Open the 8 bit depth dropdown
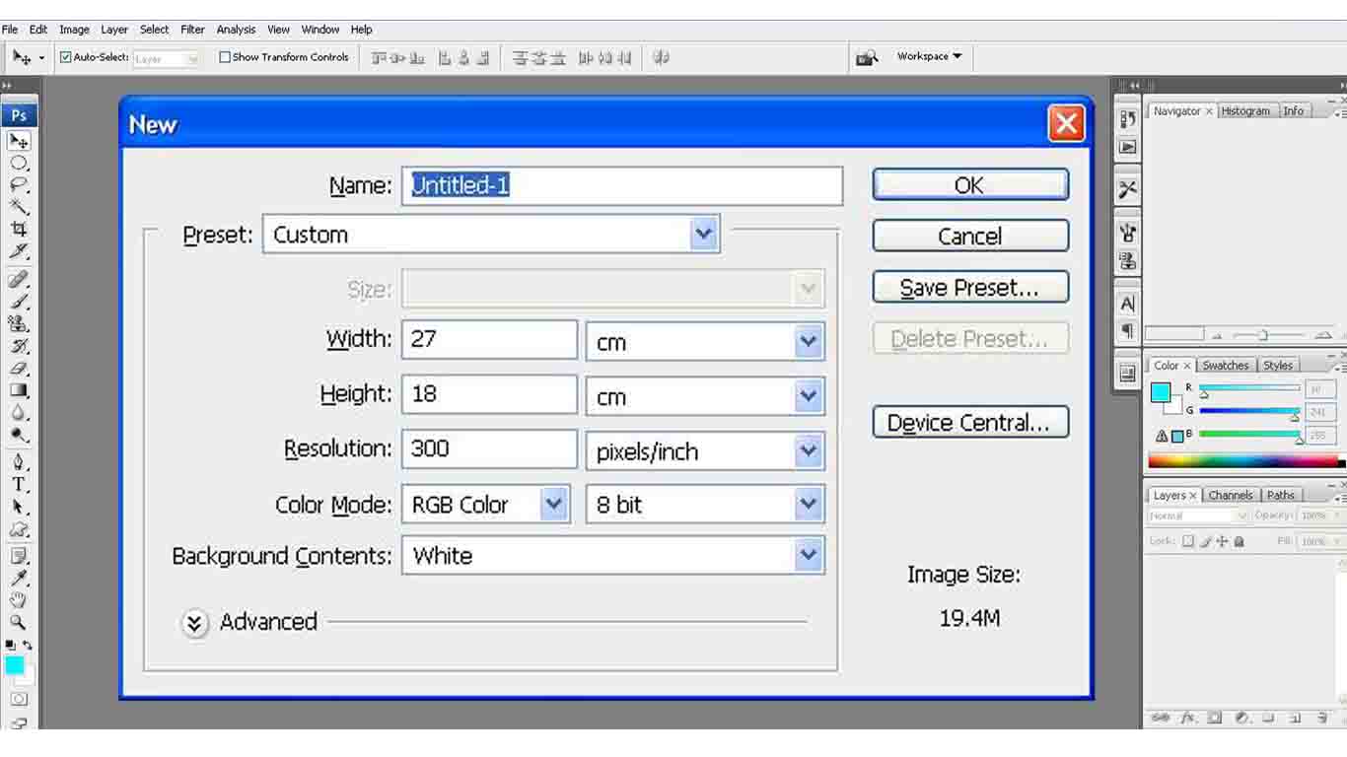 (x=705, y=505)
